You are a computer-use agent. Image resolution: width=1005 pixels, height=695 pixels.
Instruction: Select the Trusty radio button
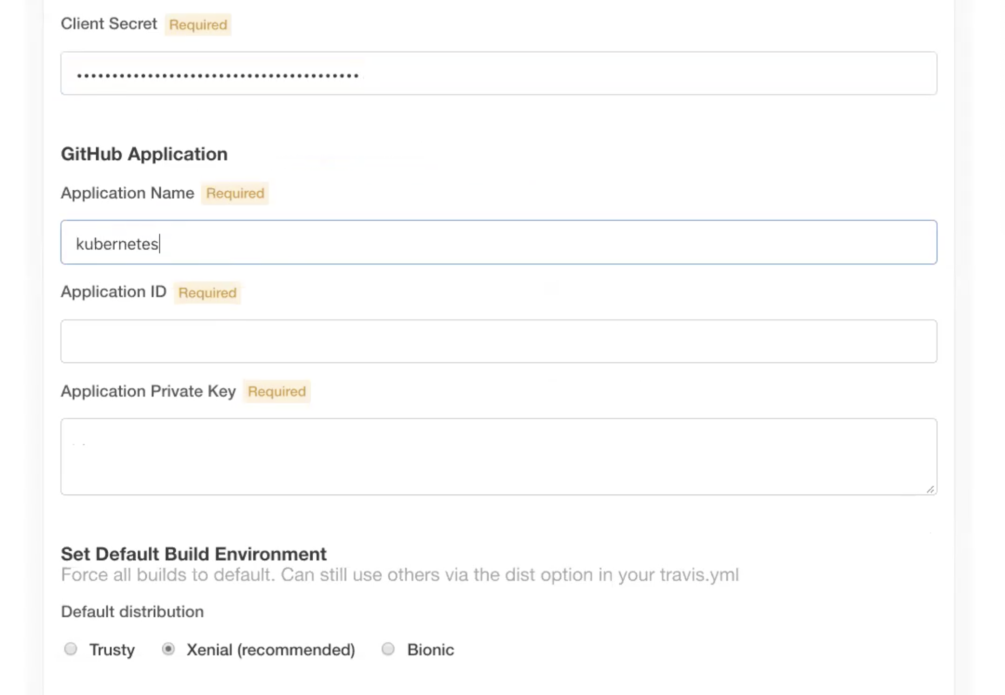(71, 649)
